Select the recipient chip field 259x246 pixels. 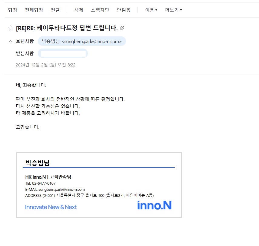(x=63, y=53)
